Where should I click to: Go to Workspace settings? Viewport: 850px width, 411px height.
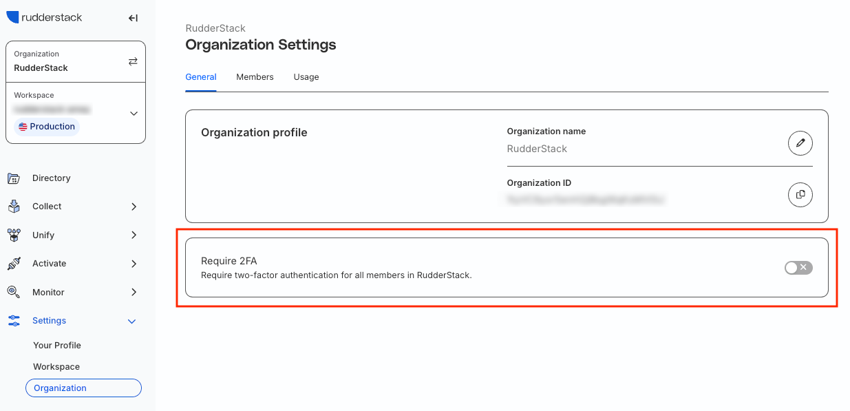click(56, 367)
